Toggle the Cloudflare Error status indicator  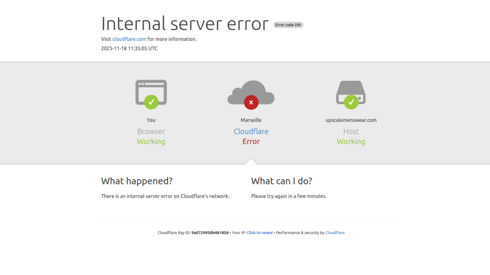251,141
